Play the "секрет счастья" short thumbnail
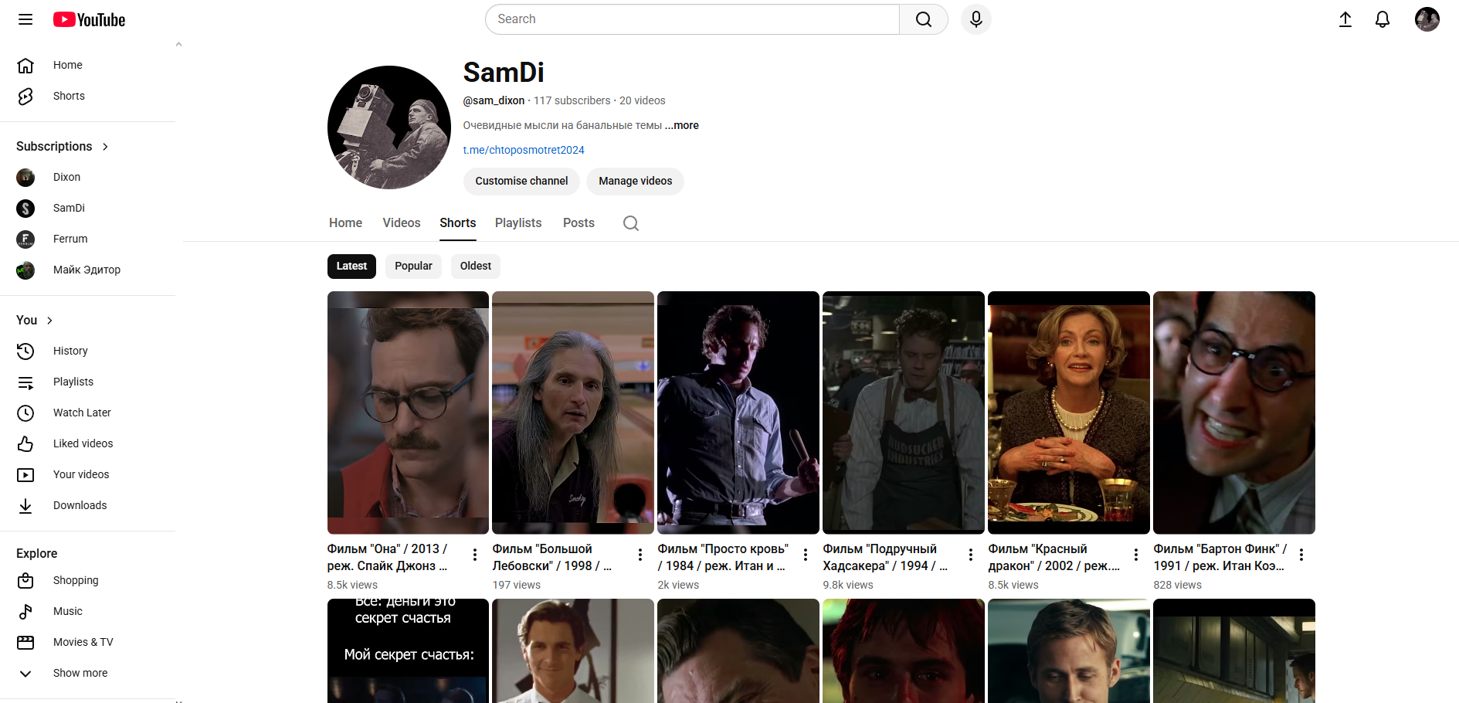The image size is (1459, 703). 408,651
